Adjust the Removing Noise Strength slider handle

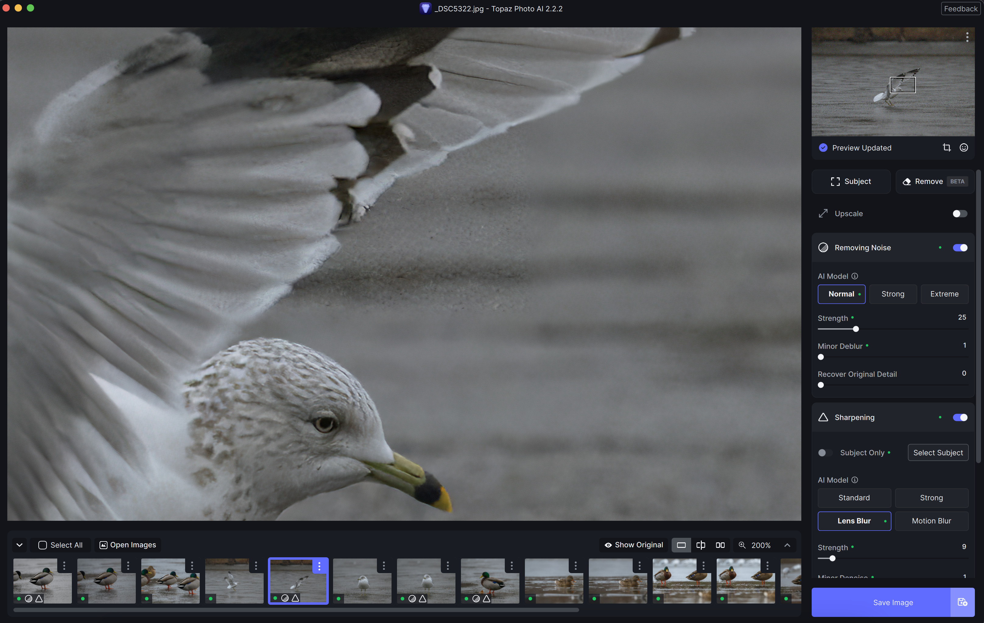(856, 329)
